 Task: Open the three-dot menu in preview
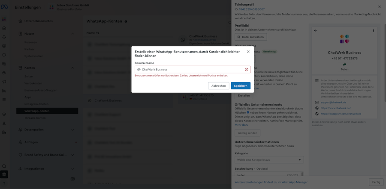pos(374,30)
